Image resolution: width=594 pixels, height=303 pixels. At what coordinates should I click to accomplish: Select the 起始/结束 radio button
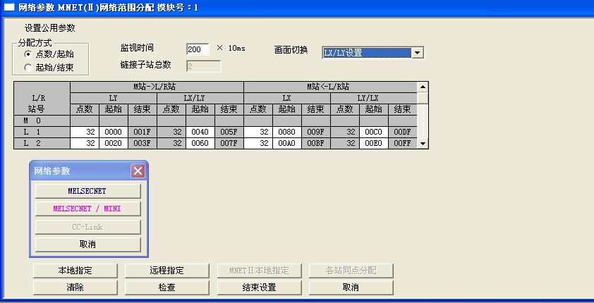(x=28, y=68)
